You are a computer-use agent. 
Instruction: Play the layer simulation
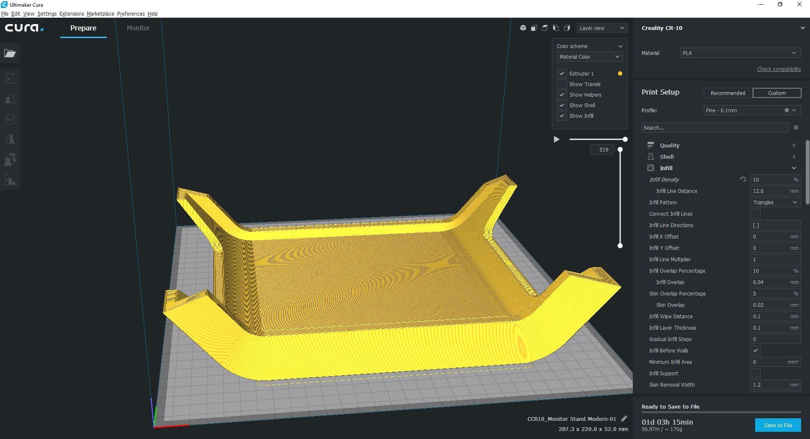pos(556,139)
